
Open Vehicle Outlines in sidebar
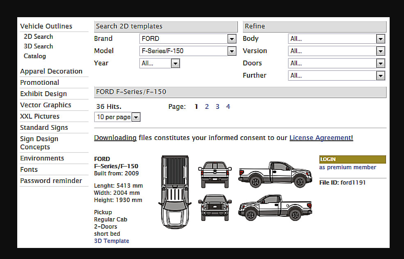pos(46,26)
